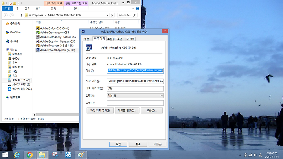Confirm with the 확인 button

[118, 144]
